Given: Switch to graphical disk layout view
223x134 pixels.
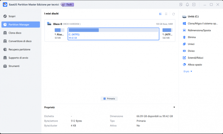Looking at the screenshot, I should (160, 14).
